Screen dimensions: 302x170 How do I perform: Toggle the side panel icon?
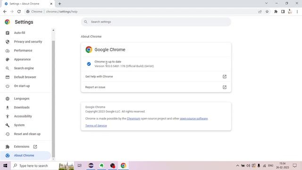(x=283, y=11)
